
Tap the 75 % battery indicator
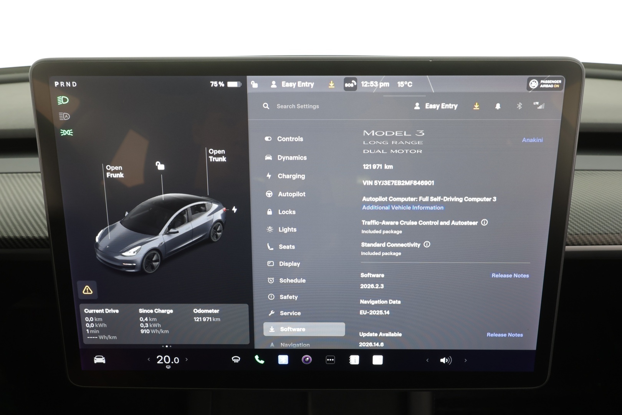225,84
